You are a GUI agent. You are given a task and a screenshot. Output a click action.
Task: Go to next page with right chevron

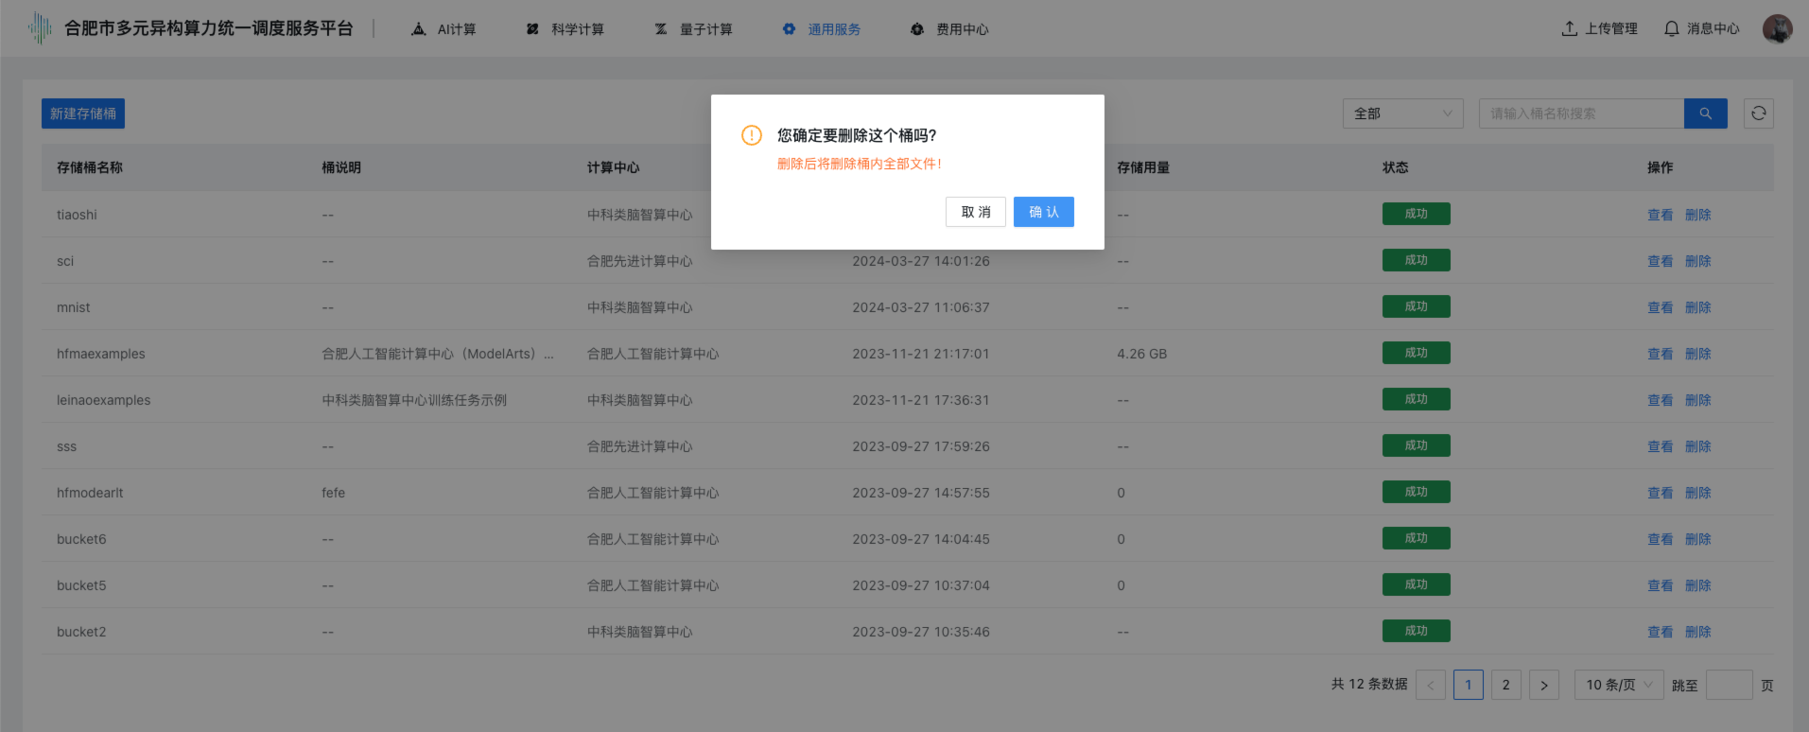[1543, 685]
